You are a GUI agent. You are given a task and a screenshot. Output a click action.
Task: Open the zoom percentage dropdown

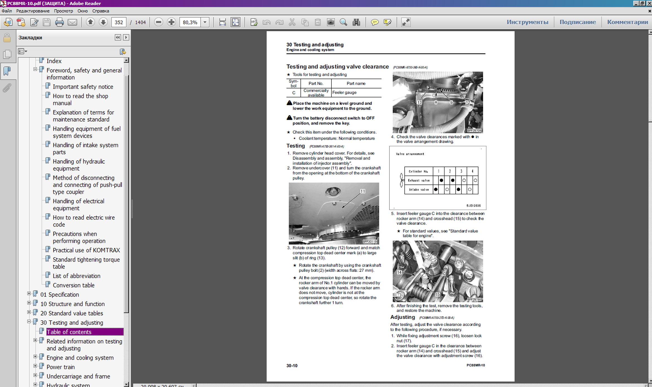[205, 22]
